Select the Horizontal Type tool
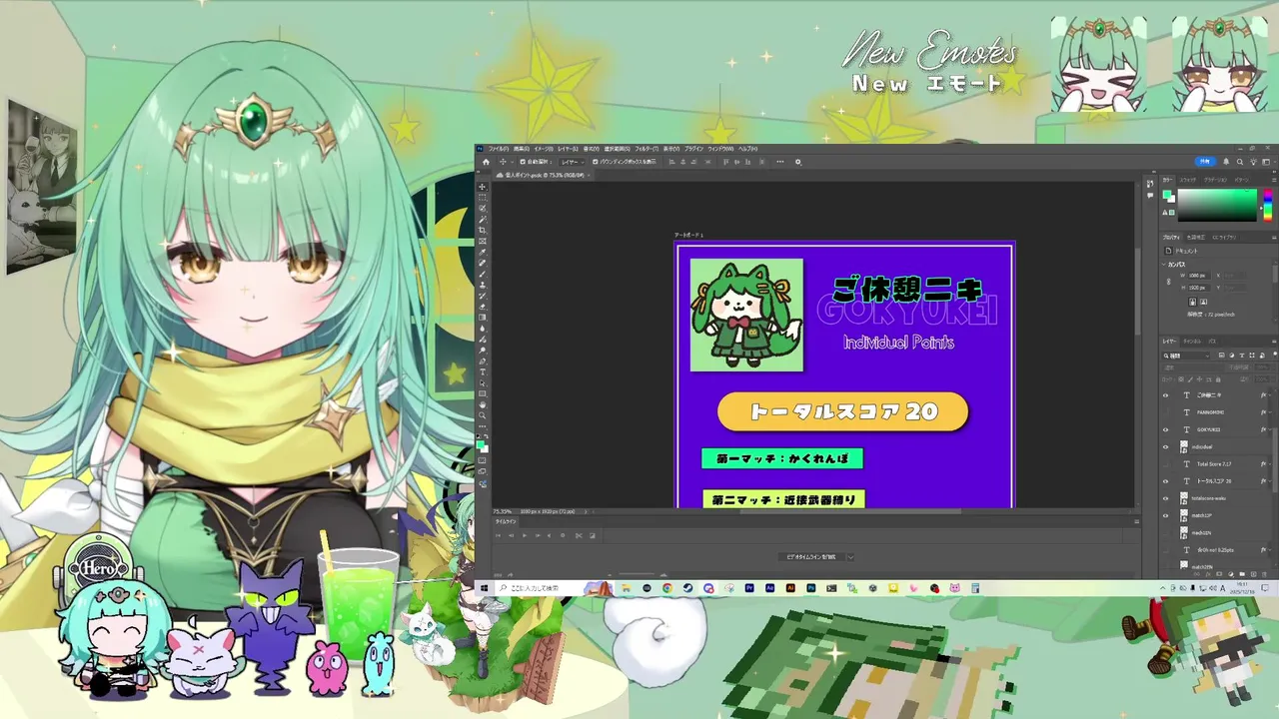 483,370
